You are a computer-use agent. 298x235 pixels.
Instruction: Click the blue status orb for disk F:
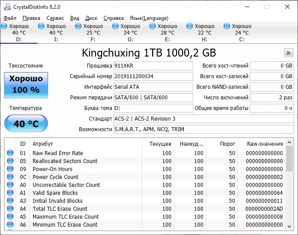point(78,26)
